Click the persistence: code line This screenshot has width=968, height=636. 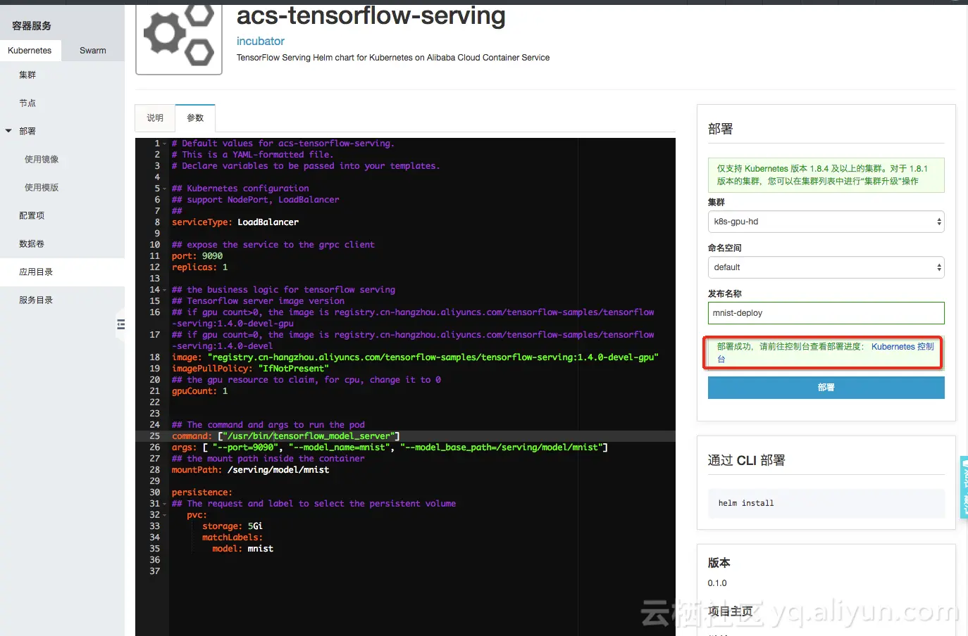pyautogui.click(x=202, y=492)
